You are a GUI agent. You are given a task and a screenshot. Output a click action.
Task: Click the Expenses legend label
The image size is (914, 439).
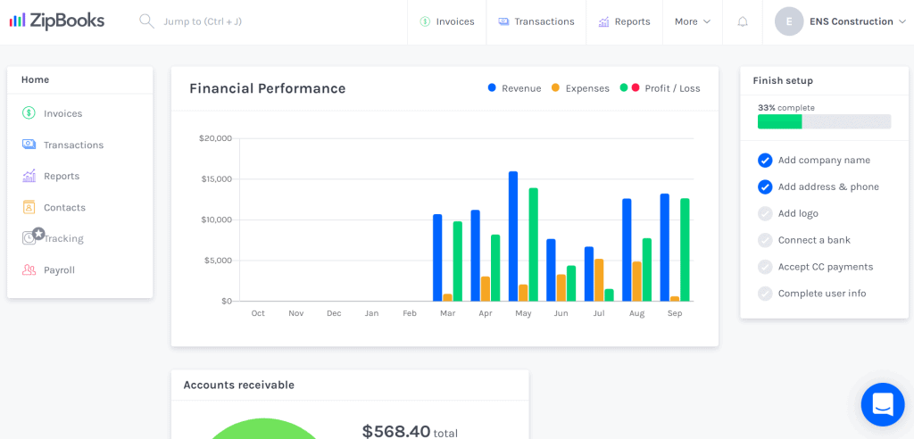point(587,88)
